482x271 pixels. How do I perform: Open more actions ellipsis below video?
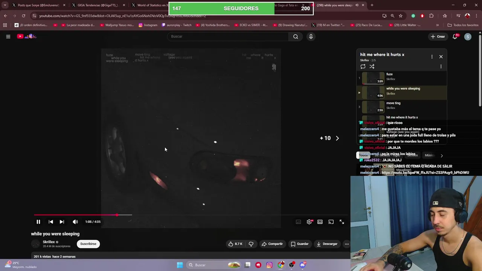(x=347, y=244)
